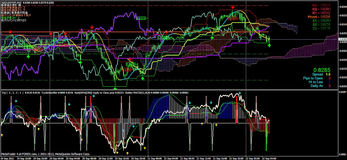Image resolution: width=347 pixels, height=160 pixels.
Task: Click the green buy arrow under the latest candle
Action: pos(269,45)
